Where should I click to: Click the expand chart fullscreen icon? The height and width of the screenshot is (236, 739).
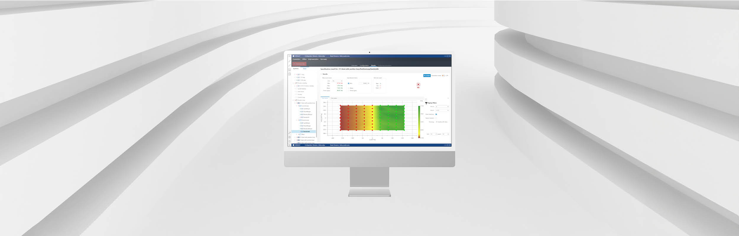click(x=426, y=99)
